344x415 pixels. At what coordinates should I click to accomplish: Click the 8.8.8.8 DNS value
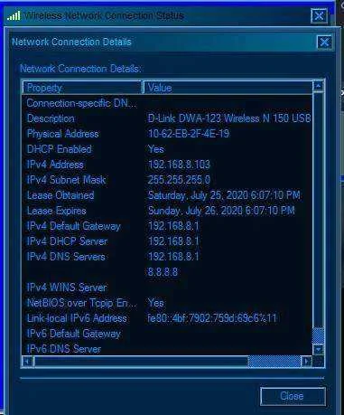click(163, 272)
